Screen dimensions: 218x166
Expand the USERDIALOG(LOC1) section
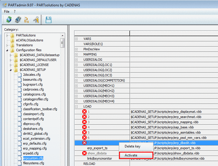tap(76, 65)
